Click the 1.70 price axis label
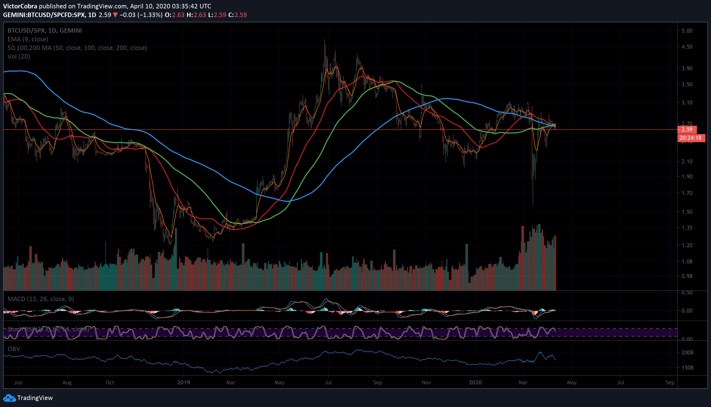The height and width of the screenshot is (407, 711). point(687,193)
